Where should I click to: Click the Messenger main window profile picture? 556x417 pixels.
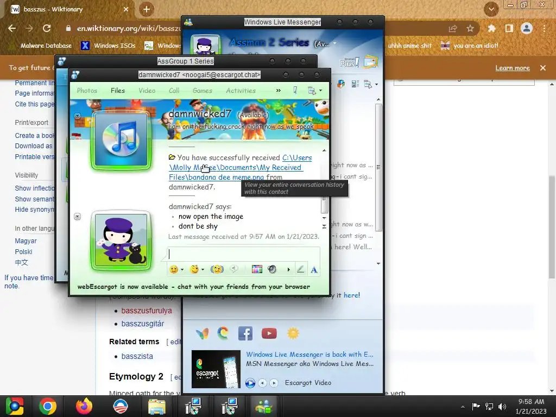206,46
